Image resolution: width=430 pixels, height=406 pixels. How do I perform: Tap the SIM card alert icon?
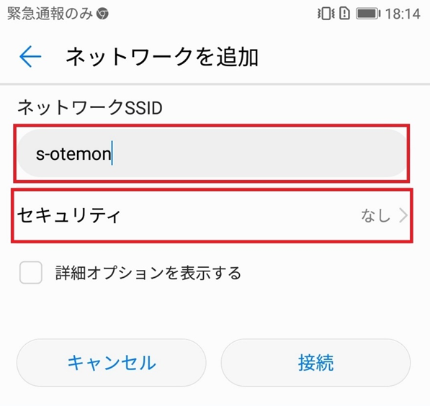pos(344,14)
